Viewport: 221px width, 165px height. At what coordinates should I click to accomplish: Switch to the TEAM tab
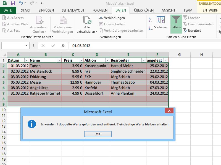[x=188, y=10]
